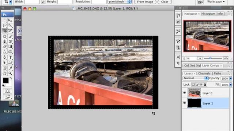Open the Clone Source panel icon

click(x=178, y=48)
